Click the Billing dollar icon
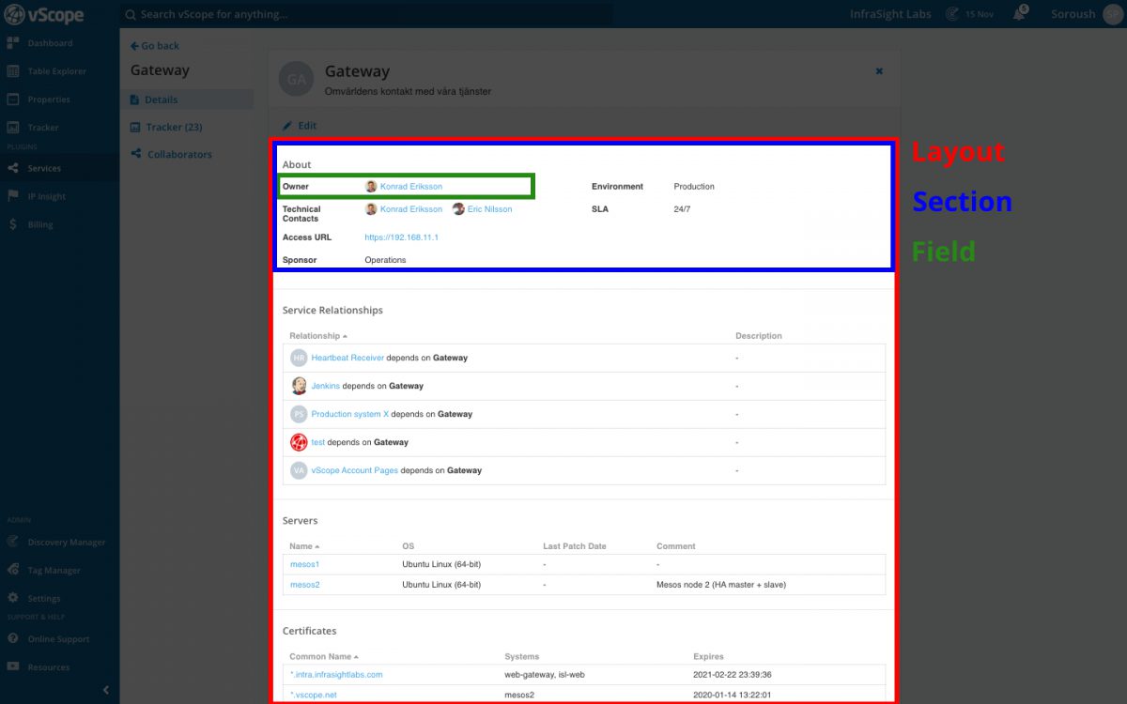This screenshot has height=704, width=1127. click(13, 224)
